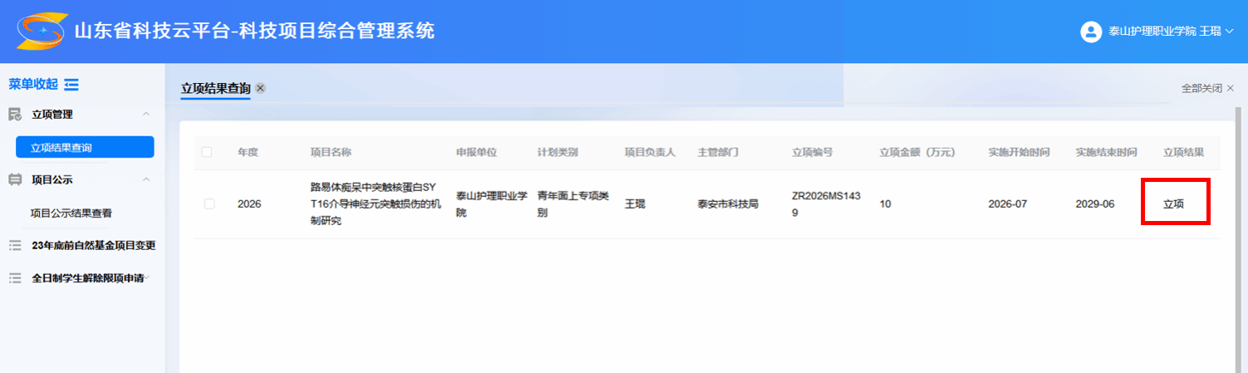Click the 立项管理 menu icon
This screenshot has width=1248, height=373.
point(15,114)
